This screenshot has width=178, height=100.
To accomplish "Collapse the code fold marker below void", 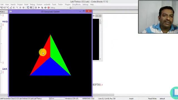I will (x=1, y=25).
